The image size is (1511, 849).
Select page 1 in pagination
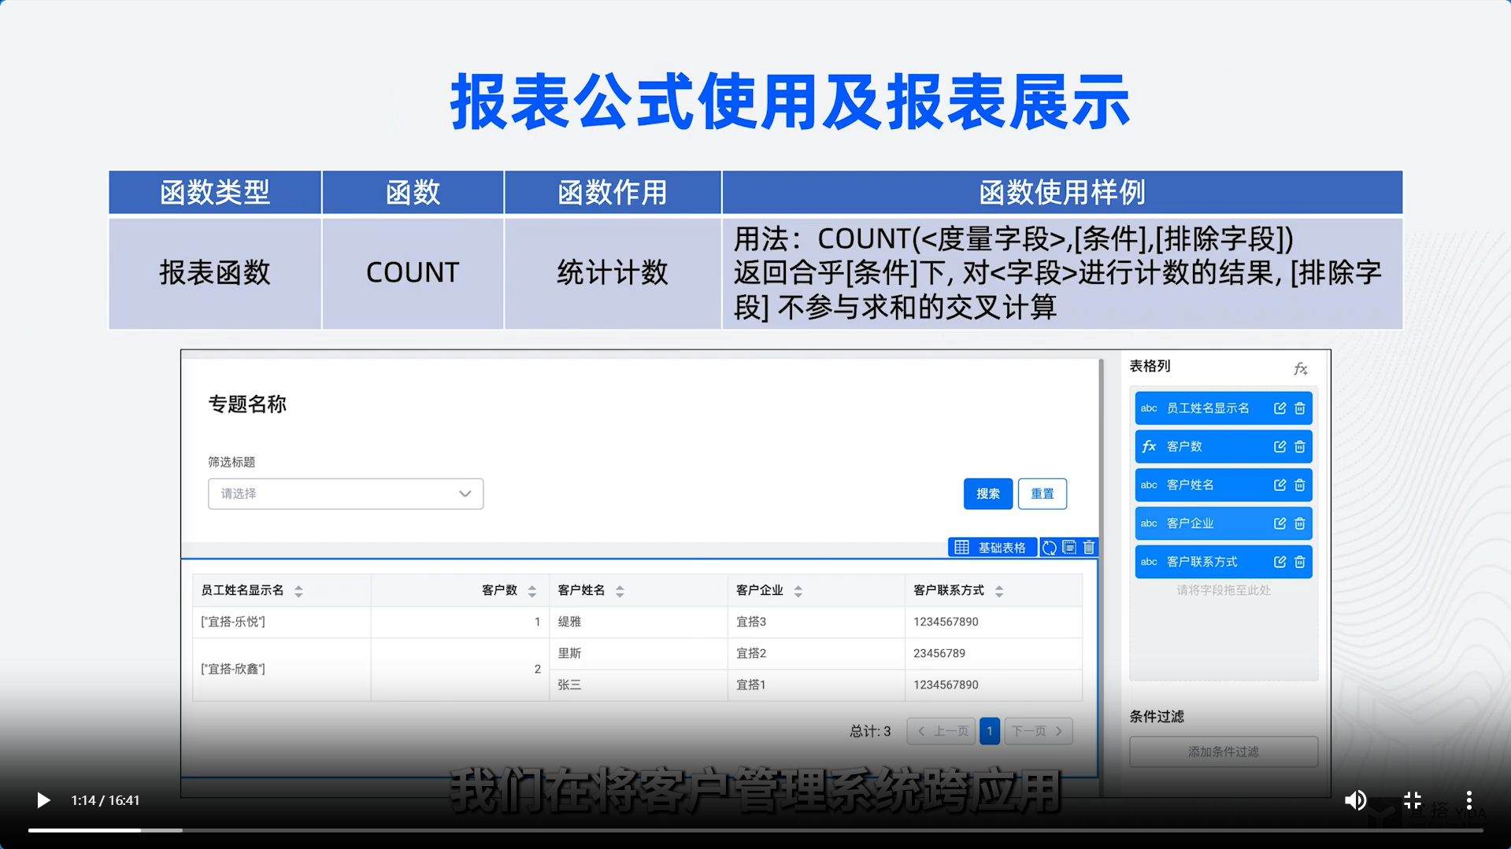click(990, 731)
